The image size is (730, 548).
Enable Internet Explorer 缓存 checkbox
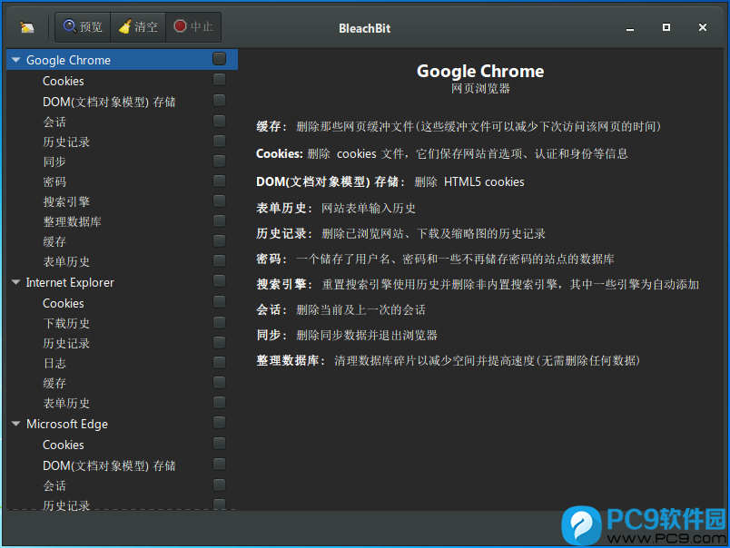coord(220,382)
